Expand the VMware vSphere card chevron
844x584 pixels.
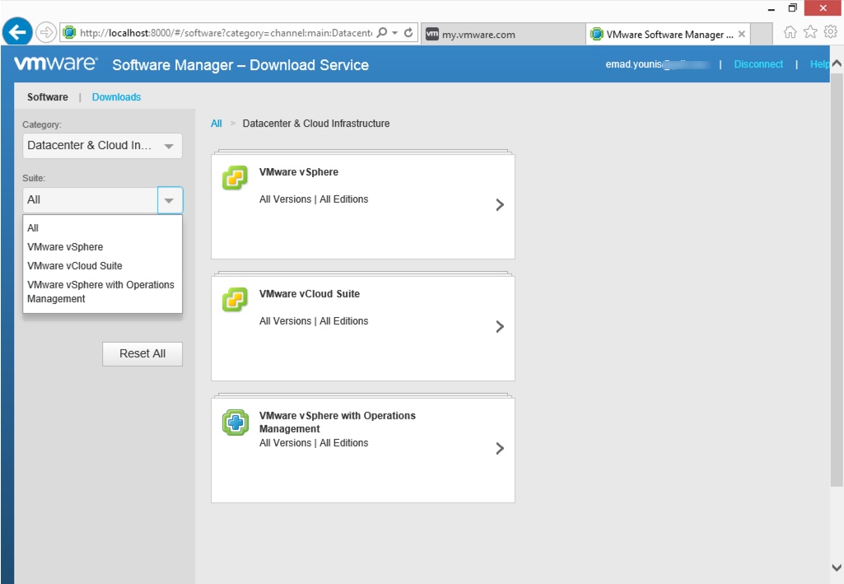coord(499,205)
